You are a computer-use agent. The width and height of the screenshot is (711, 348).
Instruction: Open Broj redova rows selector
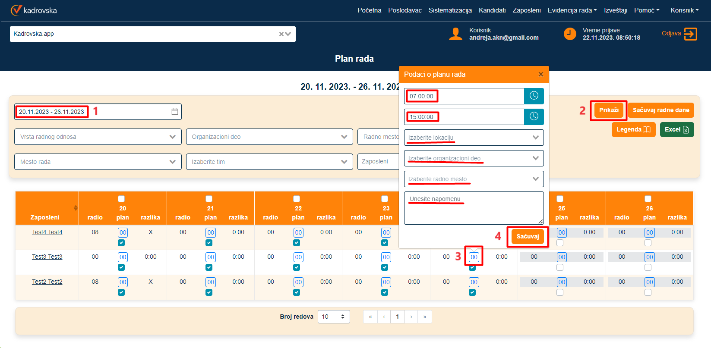coord(333,317)
